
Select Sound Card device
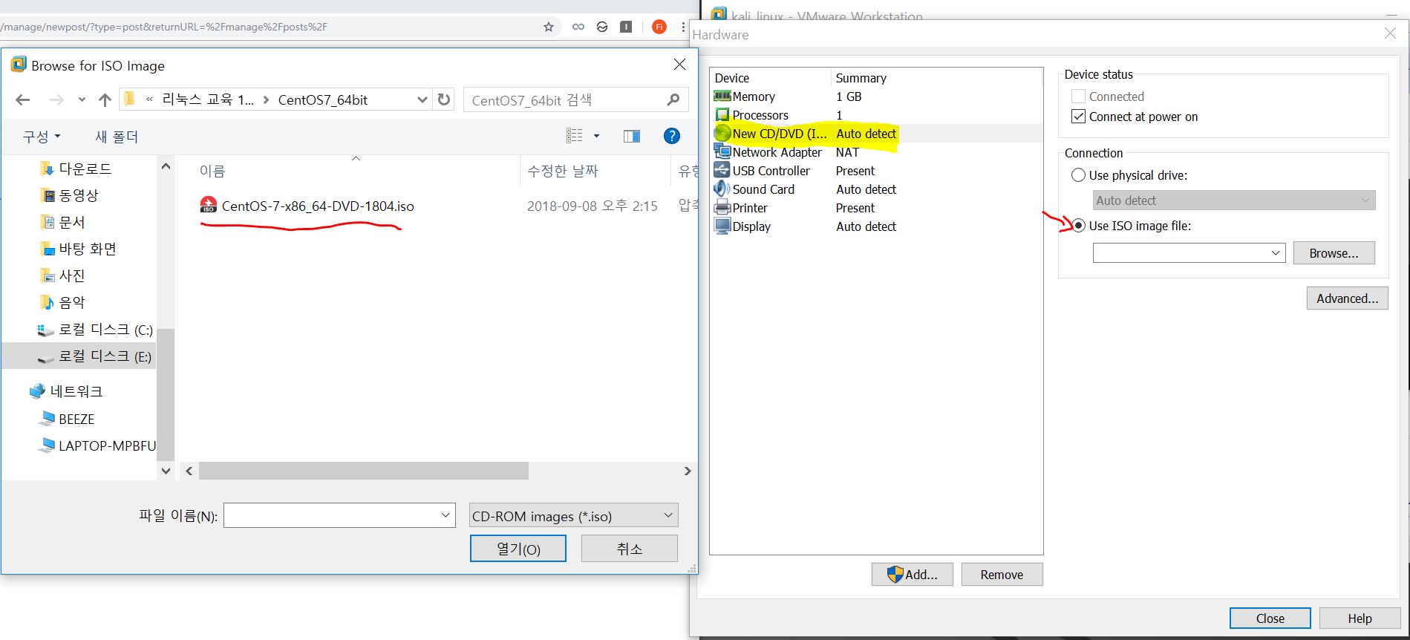[876, 189]
